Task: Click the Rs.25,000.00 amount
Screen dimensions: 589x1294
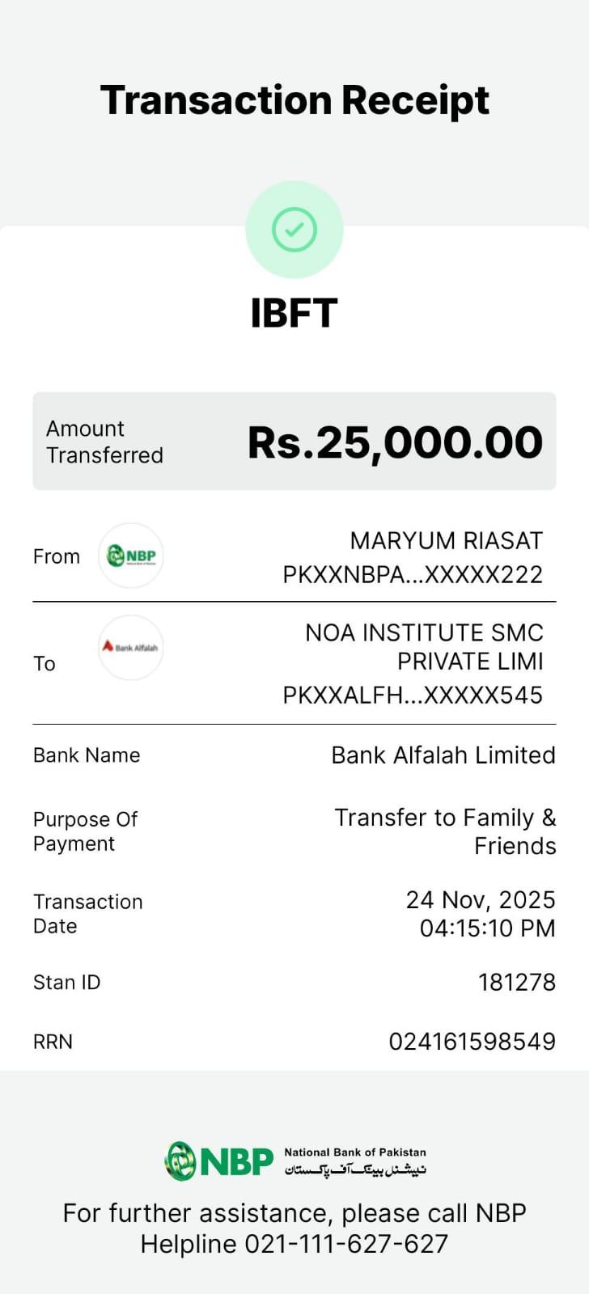Action: (395, 442)
